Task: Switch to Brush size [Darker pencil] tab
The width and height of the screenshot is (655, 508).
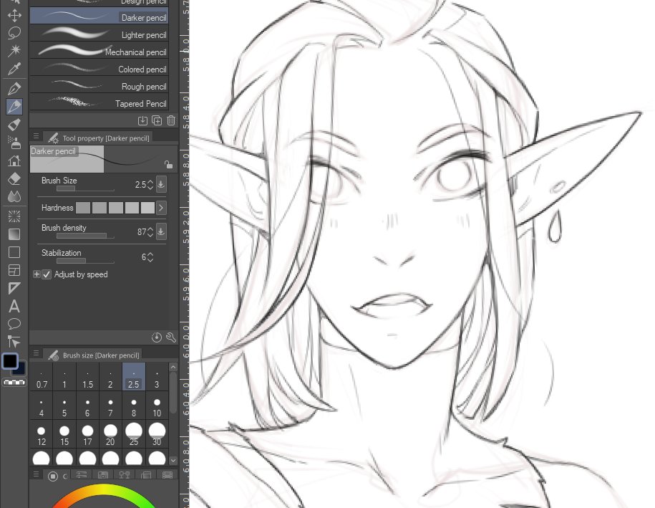Action: pos(94,355)
